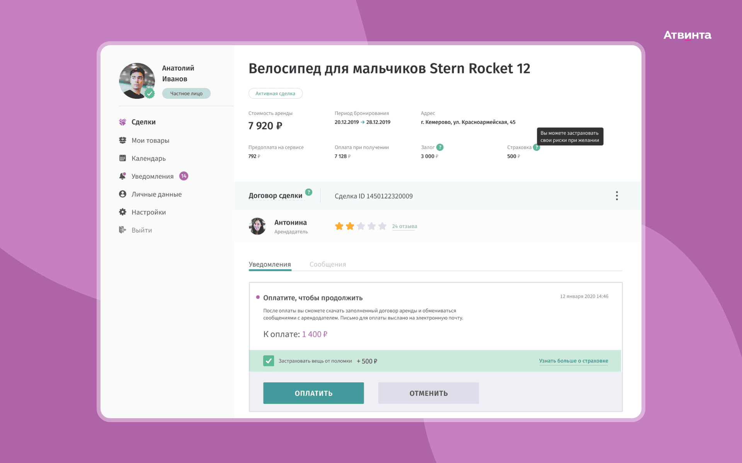
Task: Click the third rating star
Action: pyautogui.click(x=361, y=226)
